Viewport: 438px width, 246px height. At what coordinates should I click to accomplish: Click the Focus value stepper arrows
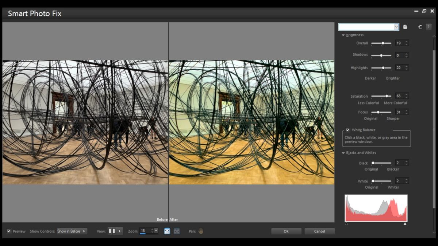coord(406,112)
